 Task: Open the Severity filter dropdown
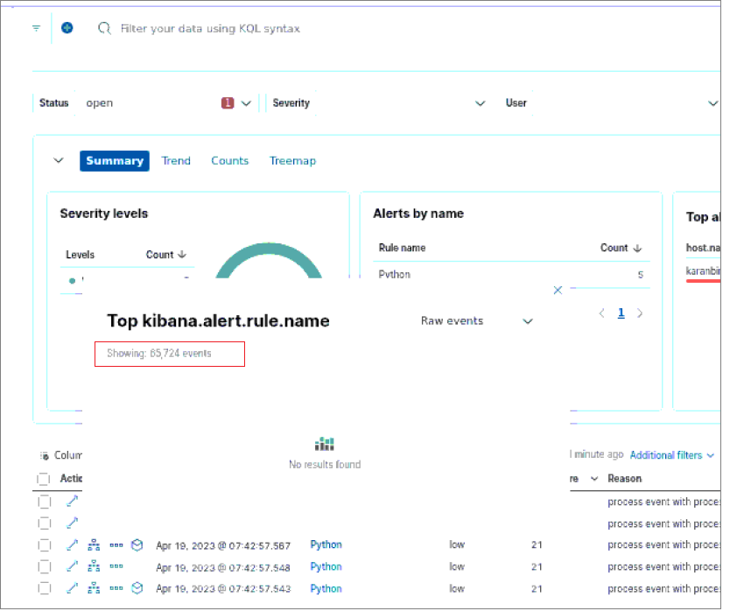click(x=480, y=102)
